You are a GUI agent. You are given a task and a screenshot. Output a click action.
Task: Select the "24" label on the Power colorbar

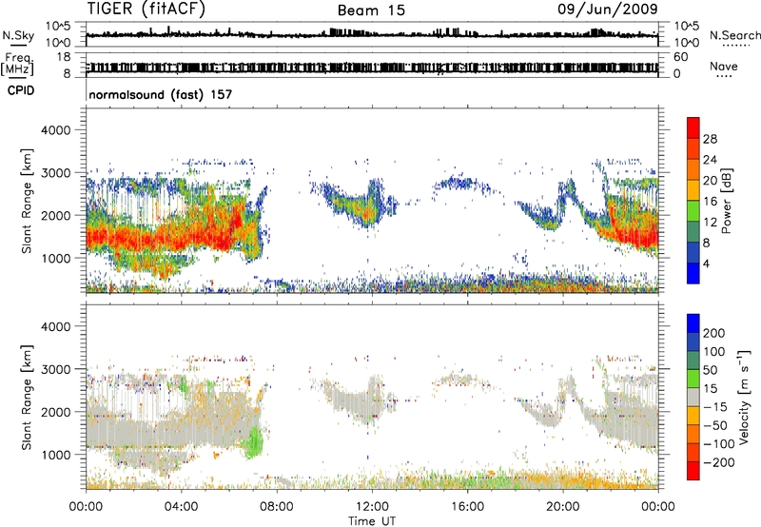click(x=710, y=160)
